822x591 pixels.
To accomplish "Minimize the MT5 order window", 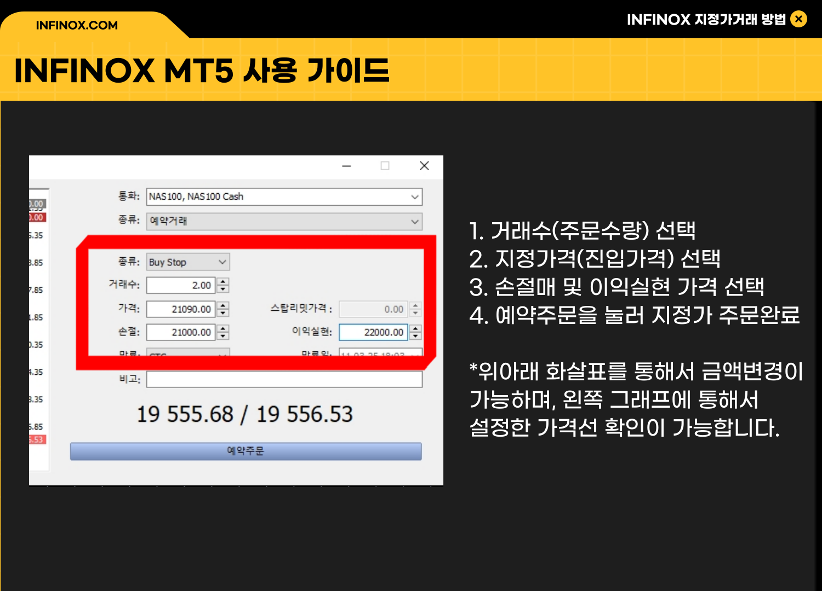I will pyautogui.click(x=346, y=166).
